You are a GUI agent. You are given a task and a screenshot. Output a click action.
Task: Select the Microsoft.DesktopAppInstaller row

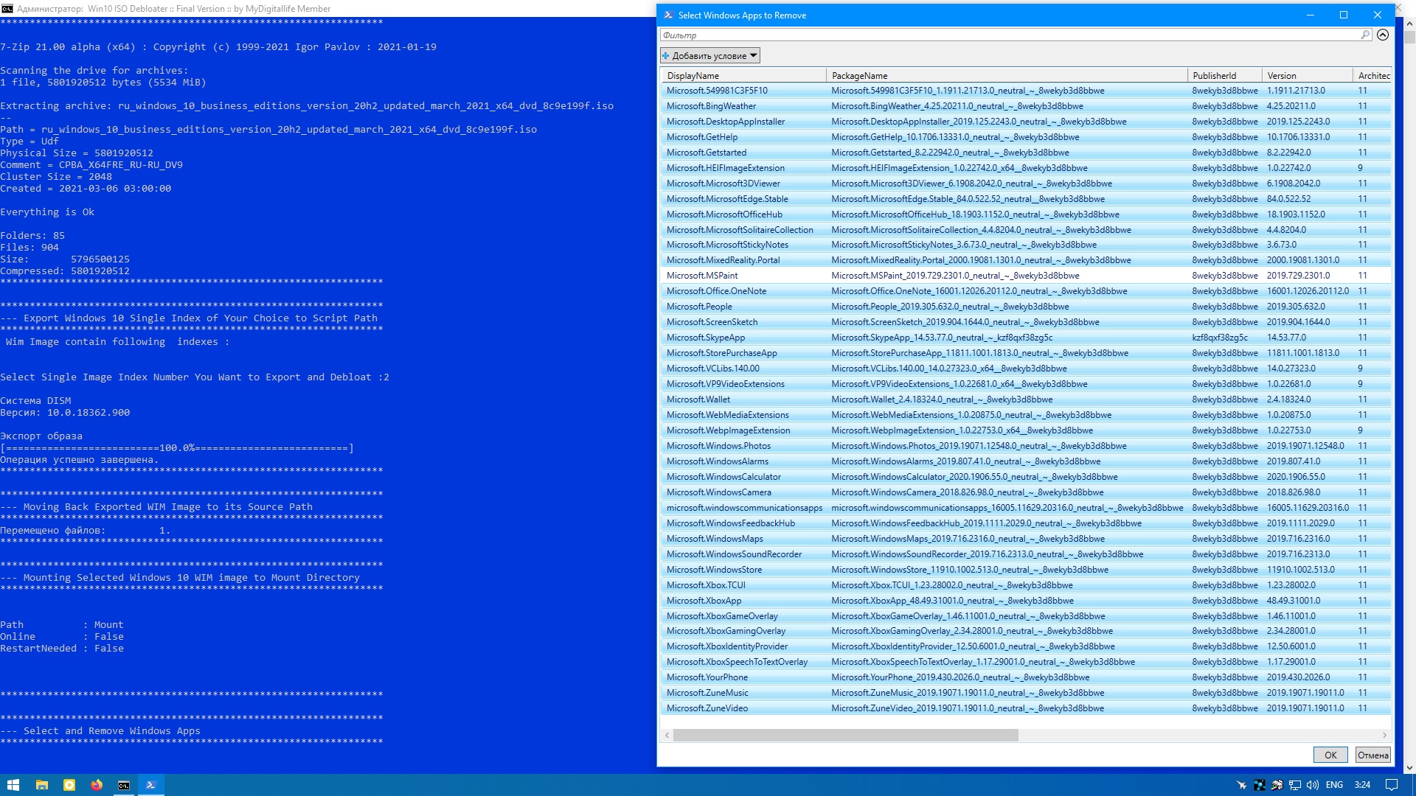1026,122
